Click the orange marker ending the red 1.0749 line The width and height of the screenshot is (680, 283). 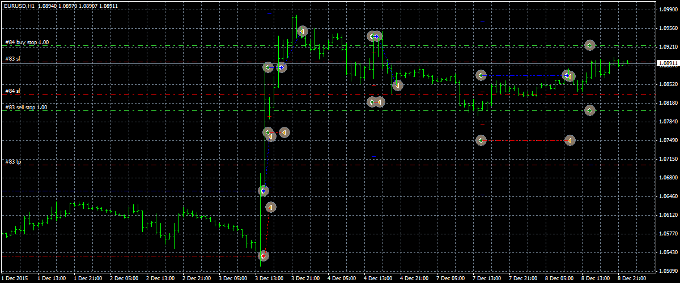point(570,140)
